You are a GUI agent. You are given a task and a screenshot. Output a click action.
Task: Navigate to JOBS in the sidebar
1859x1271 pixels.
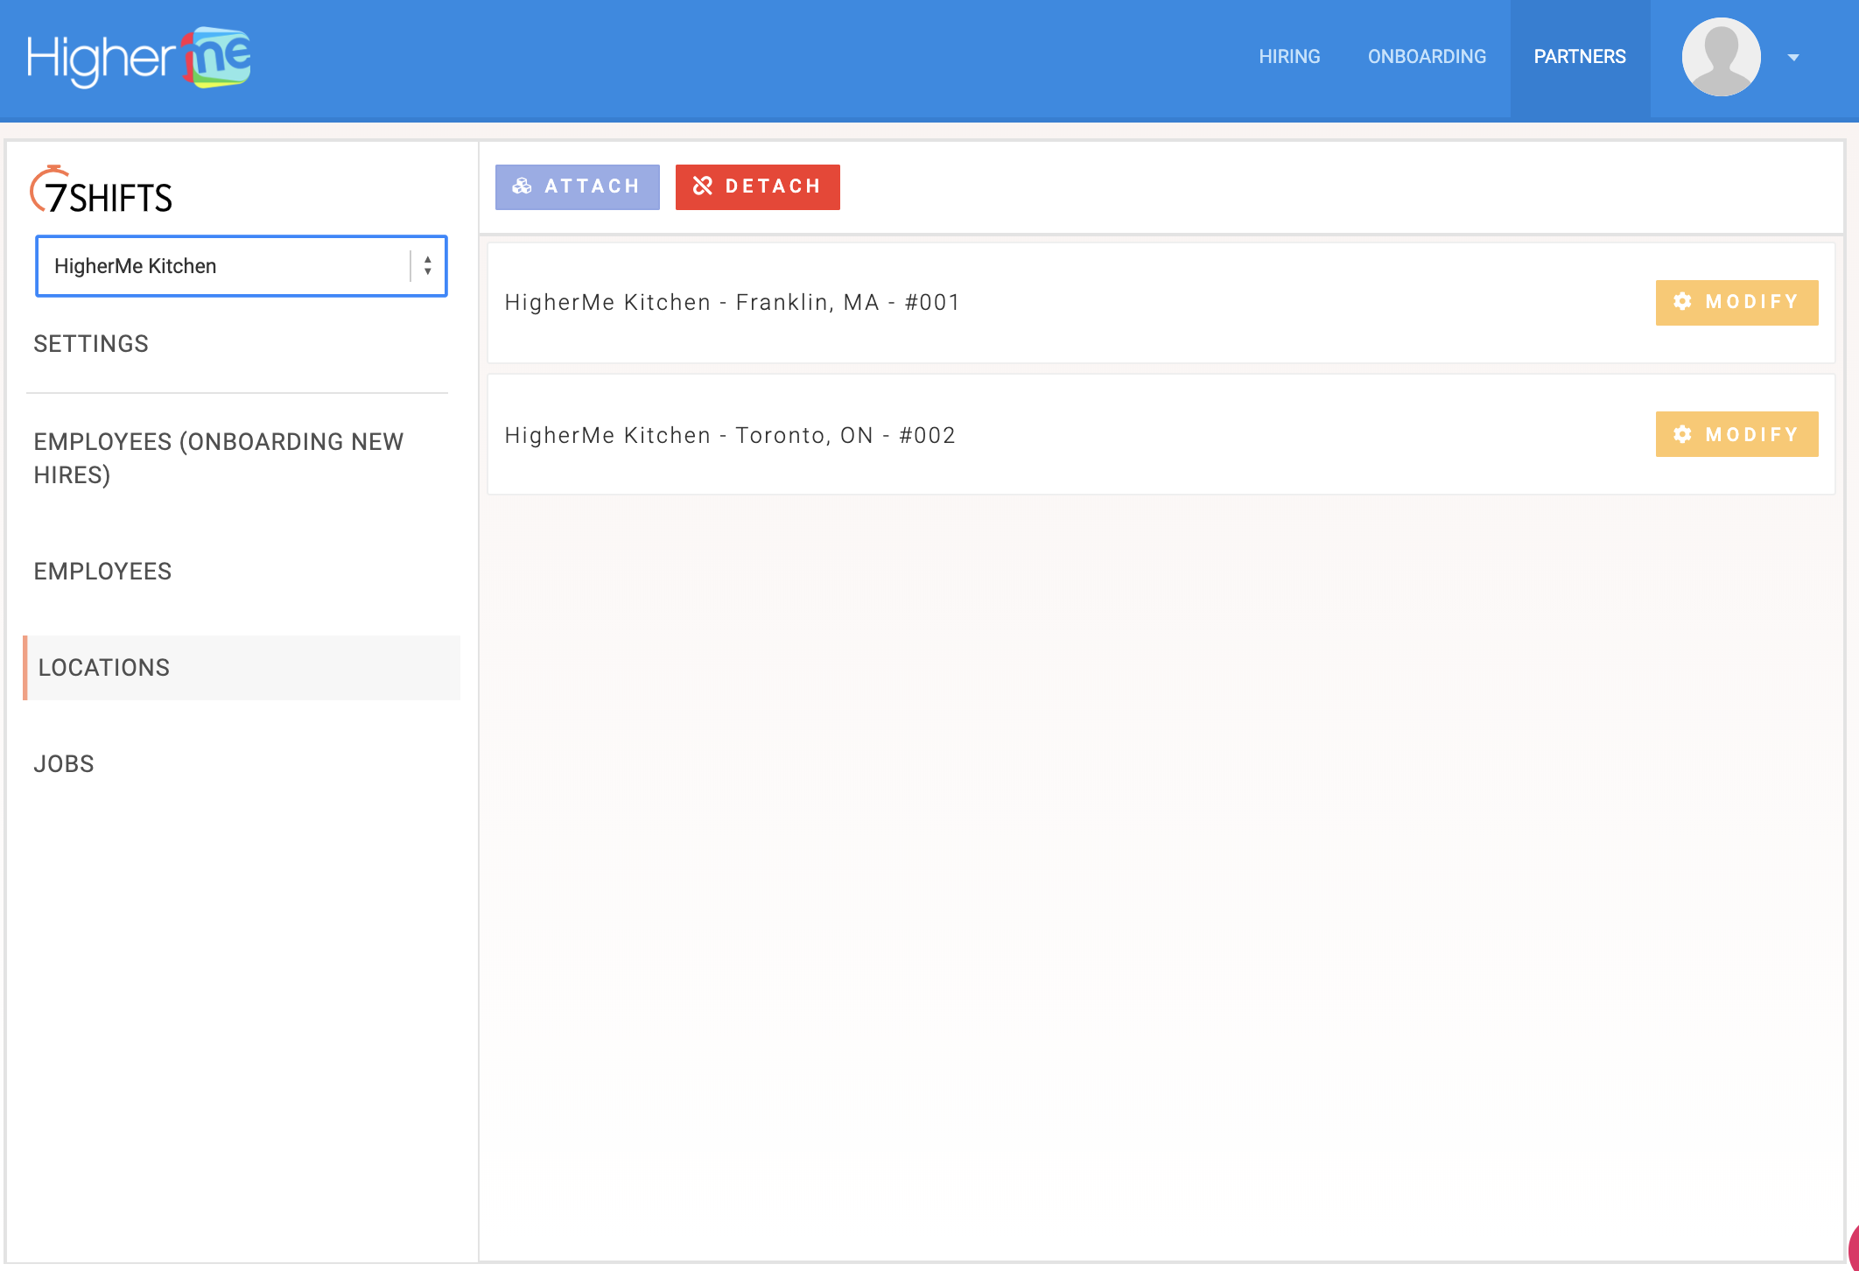pyautogui.click(x=64, y=764)
